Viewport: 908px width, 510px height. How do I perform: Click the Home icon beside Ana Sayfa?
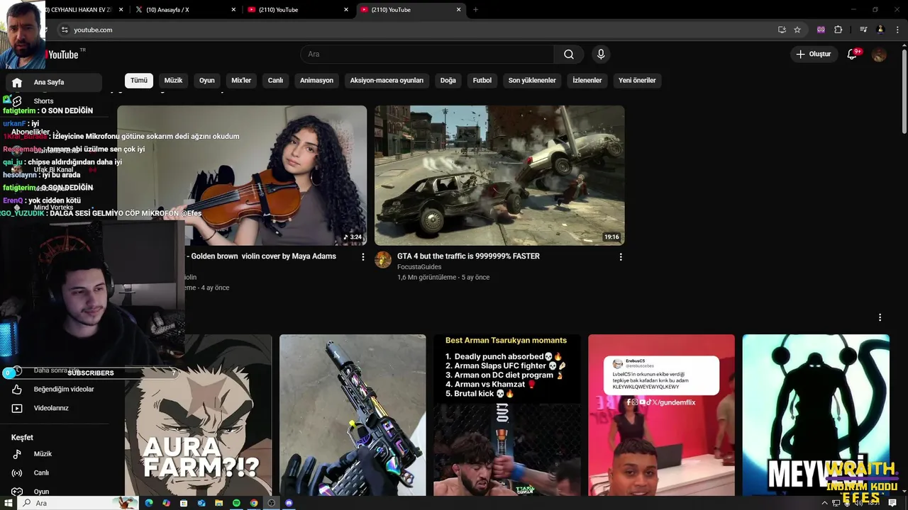point(17,82)
